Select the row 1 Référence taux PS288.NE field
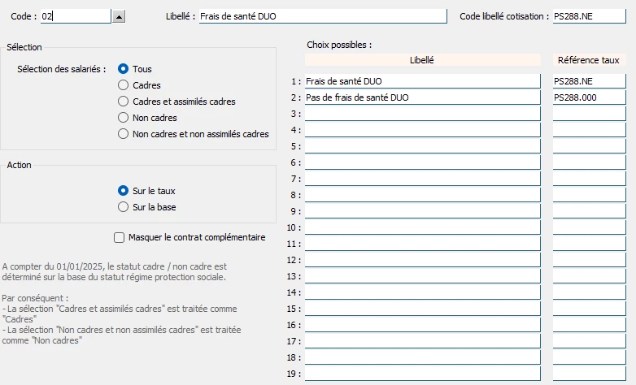 coord(590,81)
